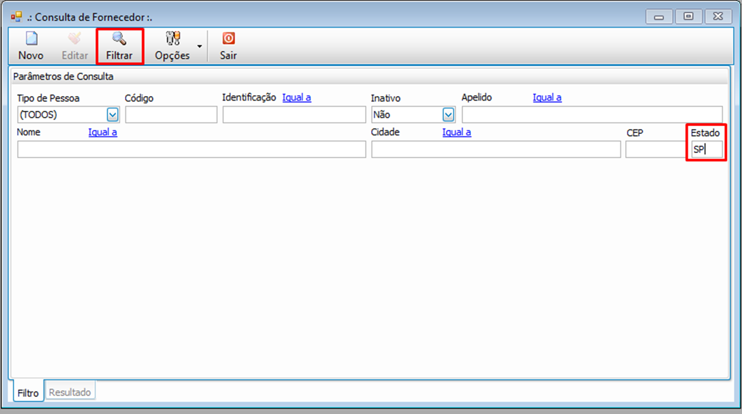
Task: Click the Estado label
Action: coord(705,133)
